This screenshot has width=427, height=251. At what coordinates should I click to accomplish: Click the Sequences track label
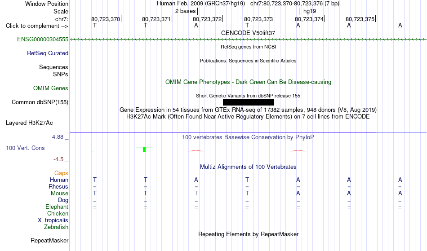click(53, 67)
